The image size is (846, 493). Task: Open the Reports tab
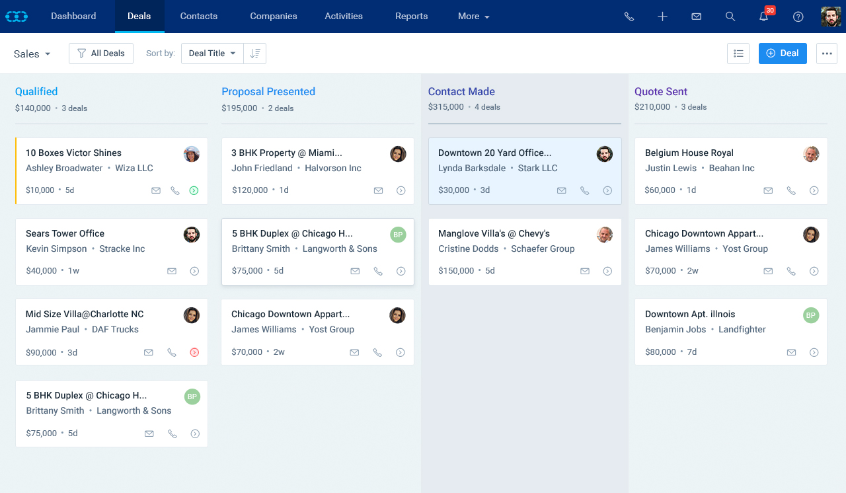(x=412, y=17)
